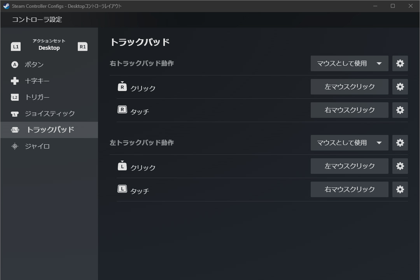Open the トリガー settings section
The width and height of the screenshot is (420, 280).
pos(37,97)
